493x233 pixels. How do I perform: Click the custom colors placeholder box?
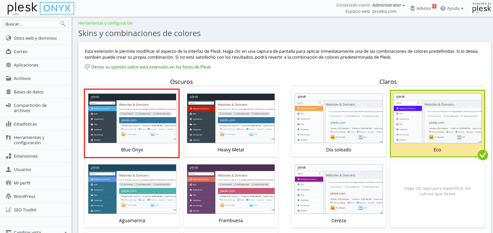point(437,194)
